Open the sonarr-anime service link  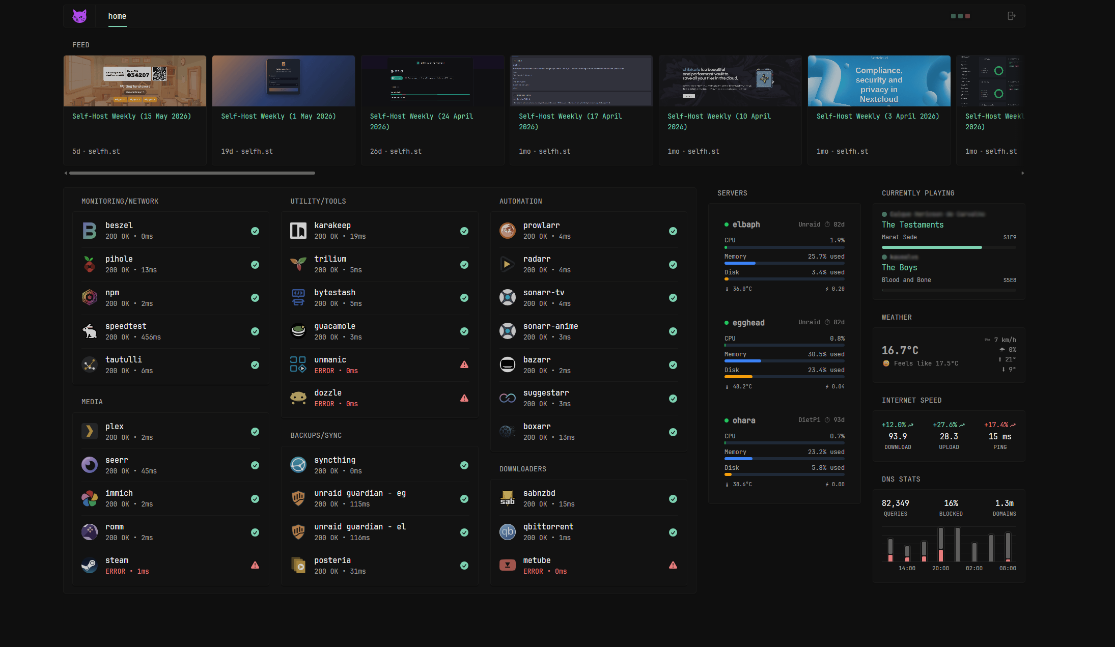click(x=550, y=326)
